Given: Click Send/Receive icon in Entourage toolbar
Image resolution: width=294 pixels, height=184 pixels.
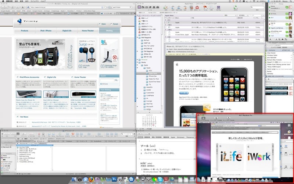Looking at the screenshot, I should pos(235,8).
